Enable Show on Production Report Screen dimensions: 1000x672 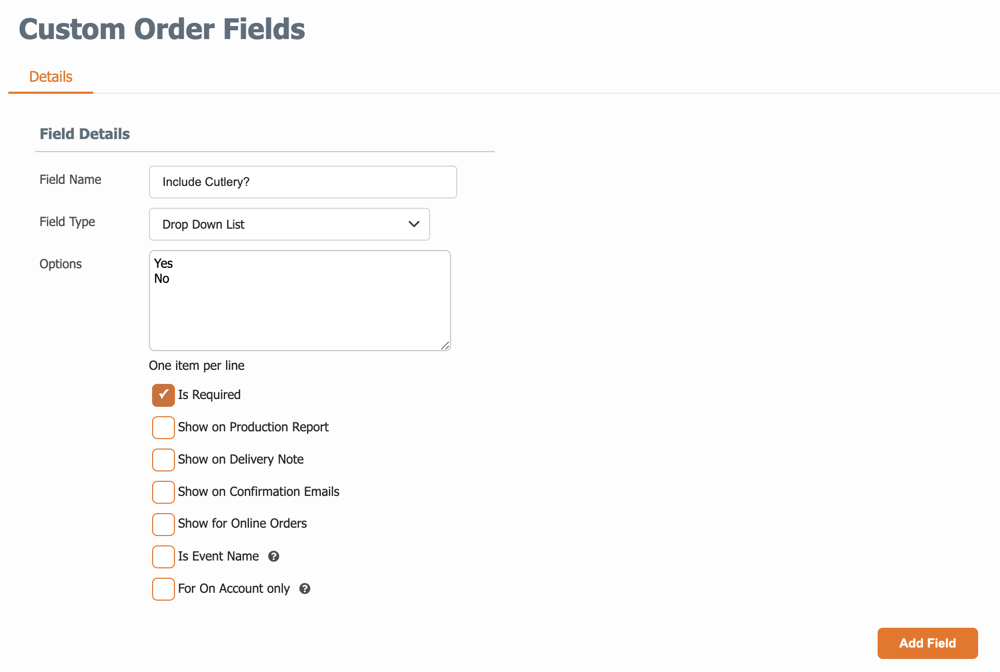[164, 428]
